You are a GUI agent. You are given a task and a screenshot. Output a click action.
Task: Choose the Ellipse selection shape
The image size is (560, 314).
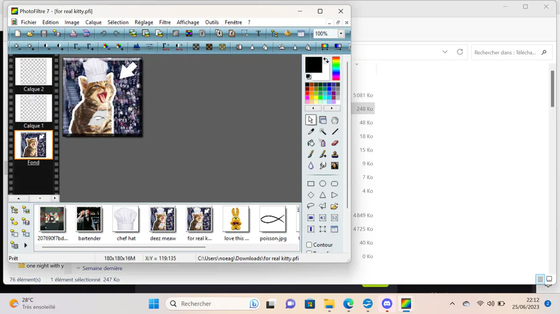point(322,184)
